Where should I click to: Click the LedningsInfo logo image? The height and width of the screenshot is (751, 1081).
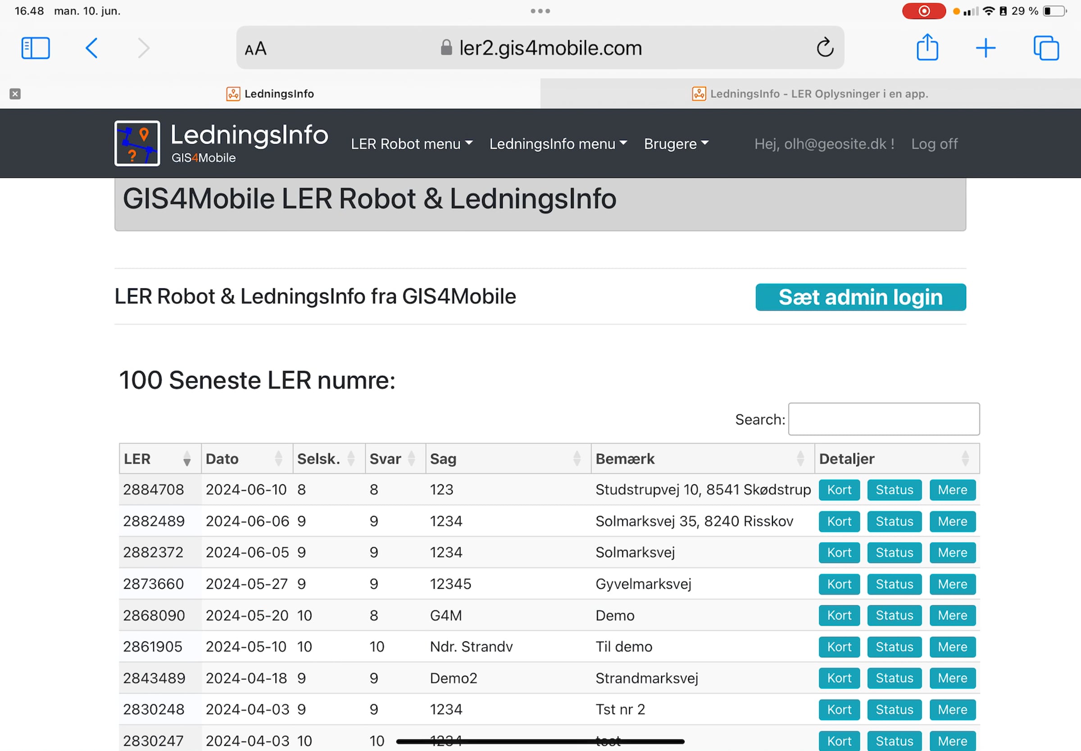pyautogui.click(x=137, y=144)
